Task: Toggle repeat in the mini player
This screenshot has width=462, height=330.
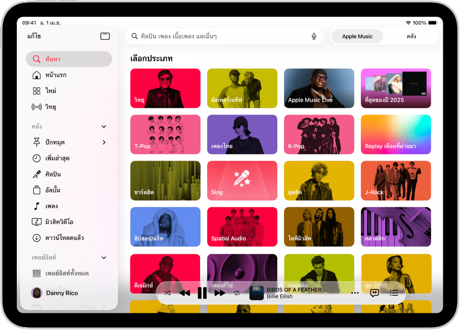Action: point(237,293)
